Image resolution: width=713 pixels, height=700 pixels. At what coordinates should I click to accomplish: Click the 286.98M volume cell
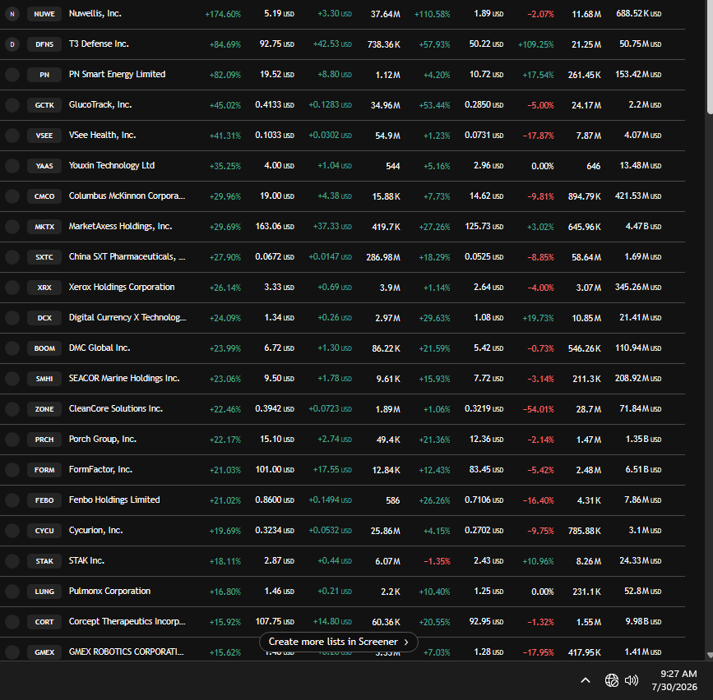[383, 257]
